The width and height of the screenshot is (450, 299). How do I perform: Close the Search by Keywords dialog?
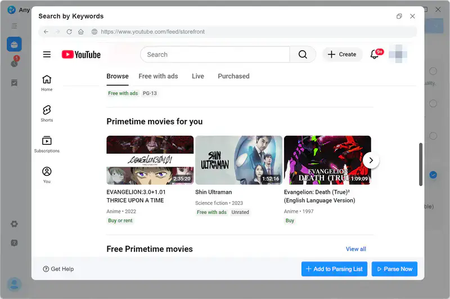tap(412, 16)
